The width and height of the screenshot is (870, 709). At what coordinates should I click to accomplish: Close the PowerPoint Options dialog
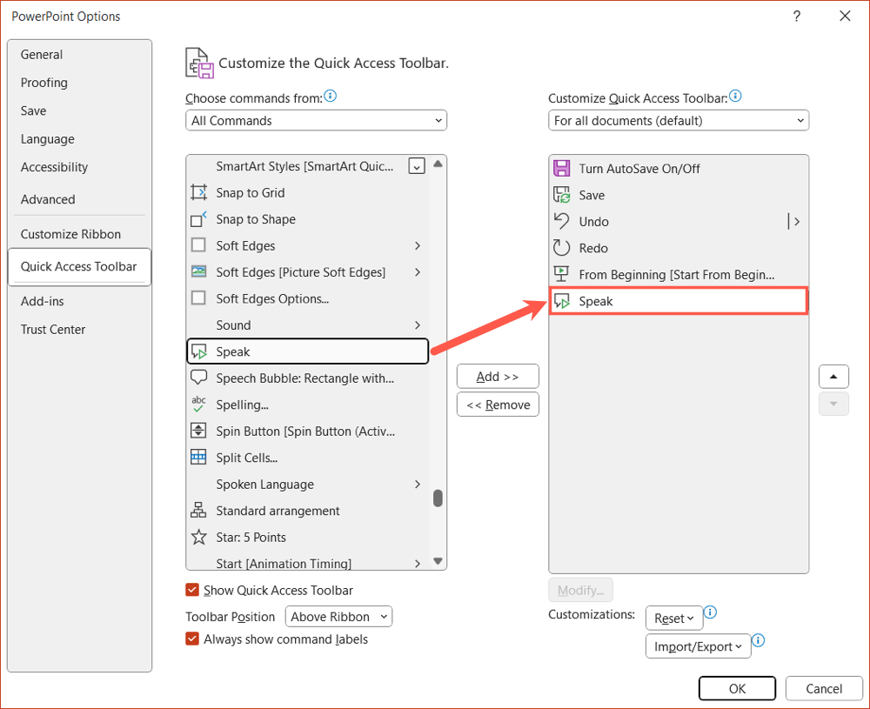pos(845,16)
